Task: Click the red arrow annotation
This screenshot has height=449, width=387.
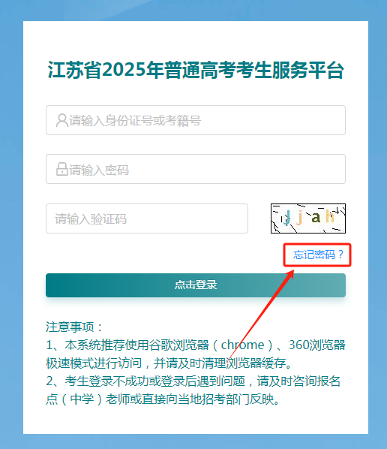Action: tap(261, 314)
